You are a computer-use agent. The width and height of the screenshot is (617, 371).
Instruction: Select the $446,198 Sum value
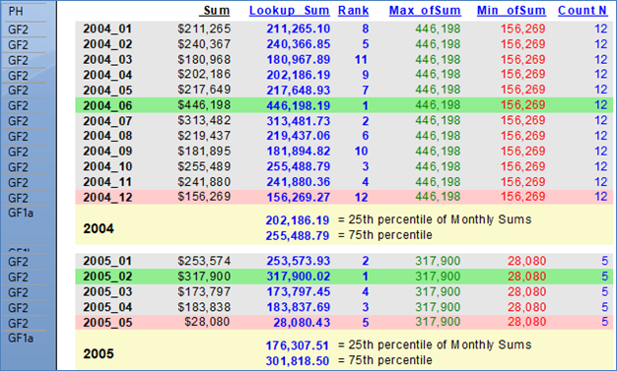click(204, 105)
